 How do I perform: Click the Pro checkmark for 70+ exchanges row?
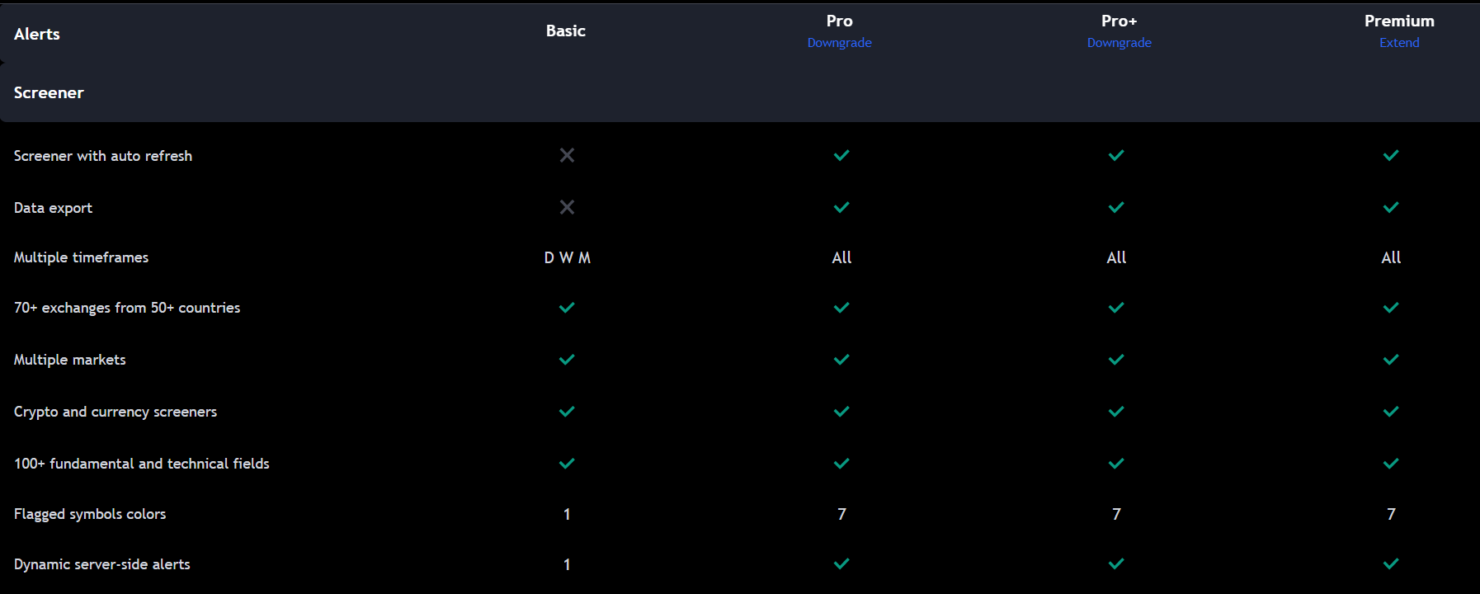841,308
